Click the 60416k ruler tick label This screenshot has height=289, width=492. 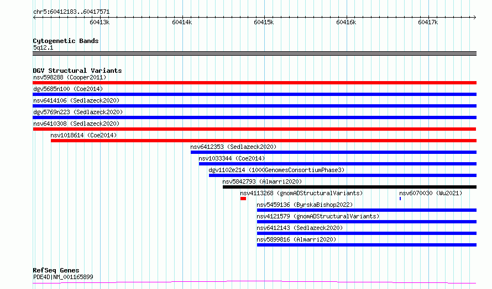(346, 22)
